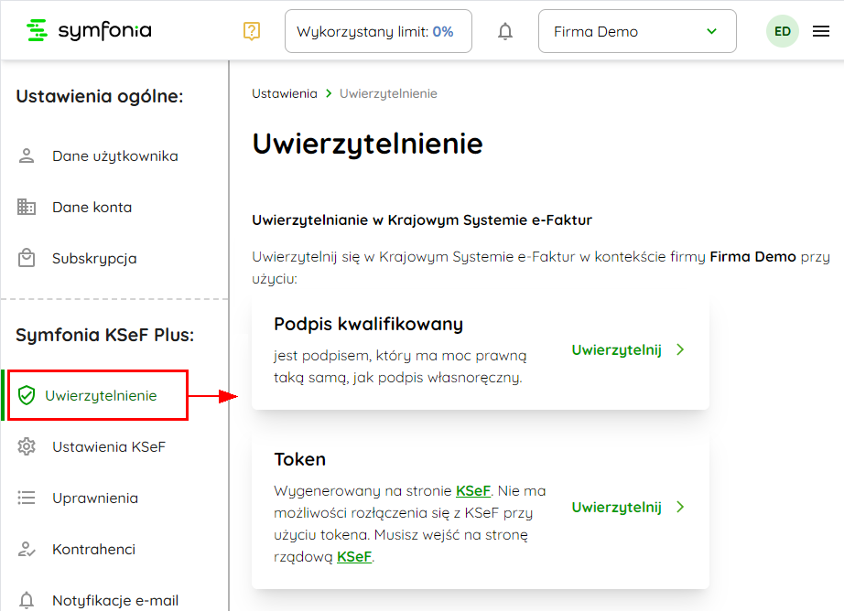The image size is (844, 611).
Task: Click Uwierzytelnij for Podpis kwalifikowany
Action: pos(616,350)
